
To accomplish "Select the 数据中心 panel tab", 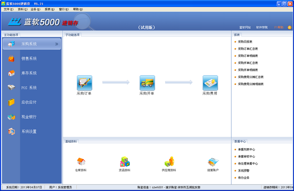I will 240,142.
